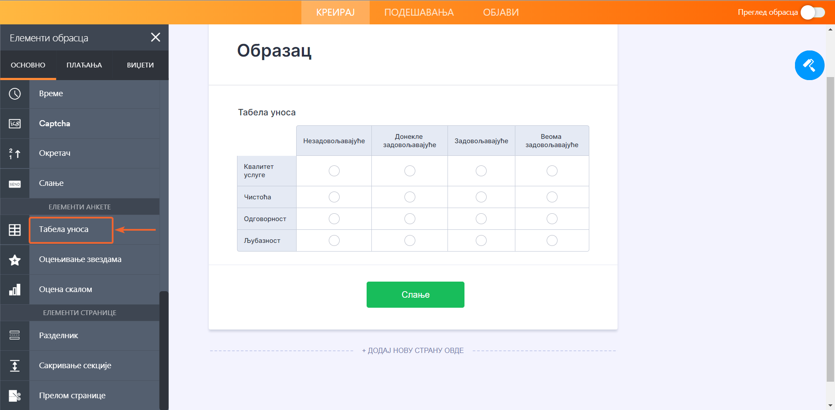Select Задовољавајуће for Квалитет услуге
Viewport: 835px width, 410px height.
(481, 171)
